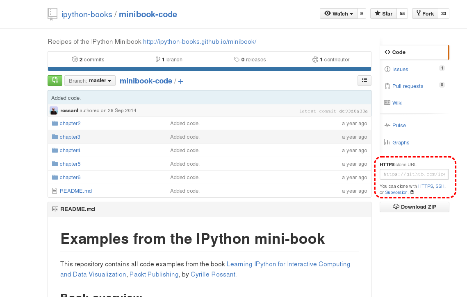
Task: Switch clone URL to SSH link
Action: pyautogui.click(x=440, y=186)
